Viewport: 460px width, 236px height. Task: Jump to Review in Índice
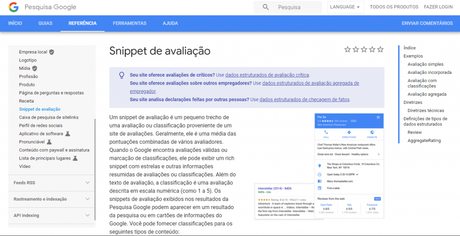415,132
